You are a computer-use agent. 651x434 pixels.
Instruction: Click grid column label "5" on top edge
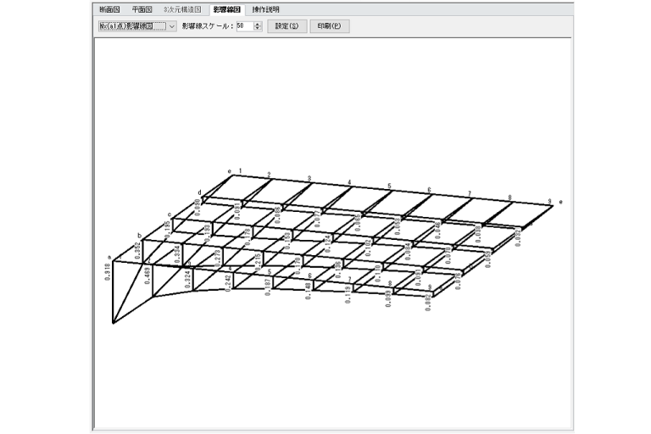coord(389,186)
